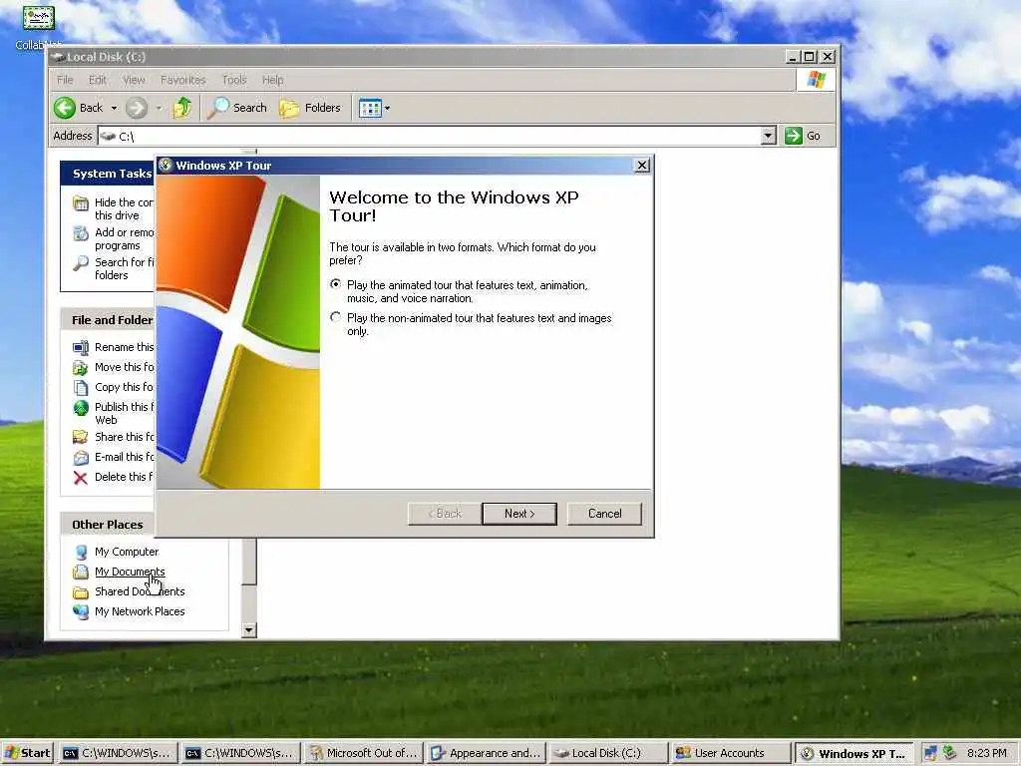Viewport: 1021px width, 766px height.
Task: Open the Back history dropdown arrow
Action: (114, 108)
